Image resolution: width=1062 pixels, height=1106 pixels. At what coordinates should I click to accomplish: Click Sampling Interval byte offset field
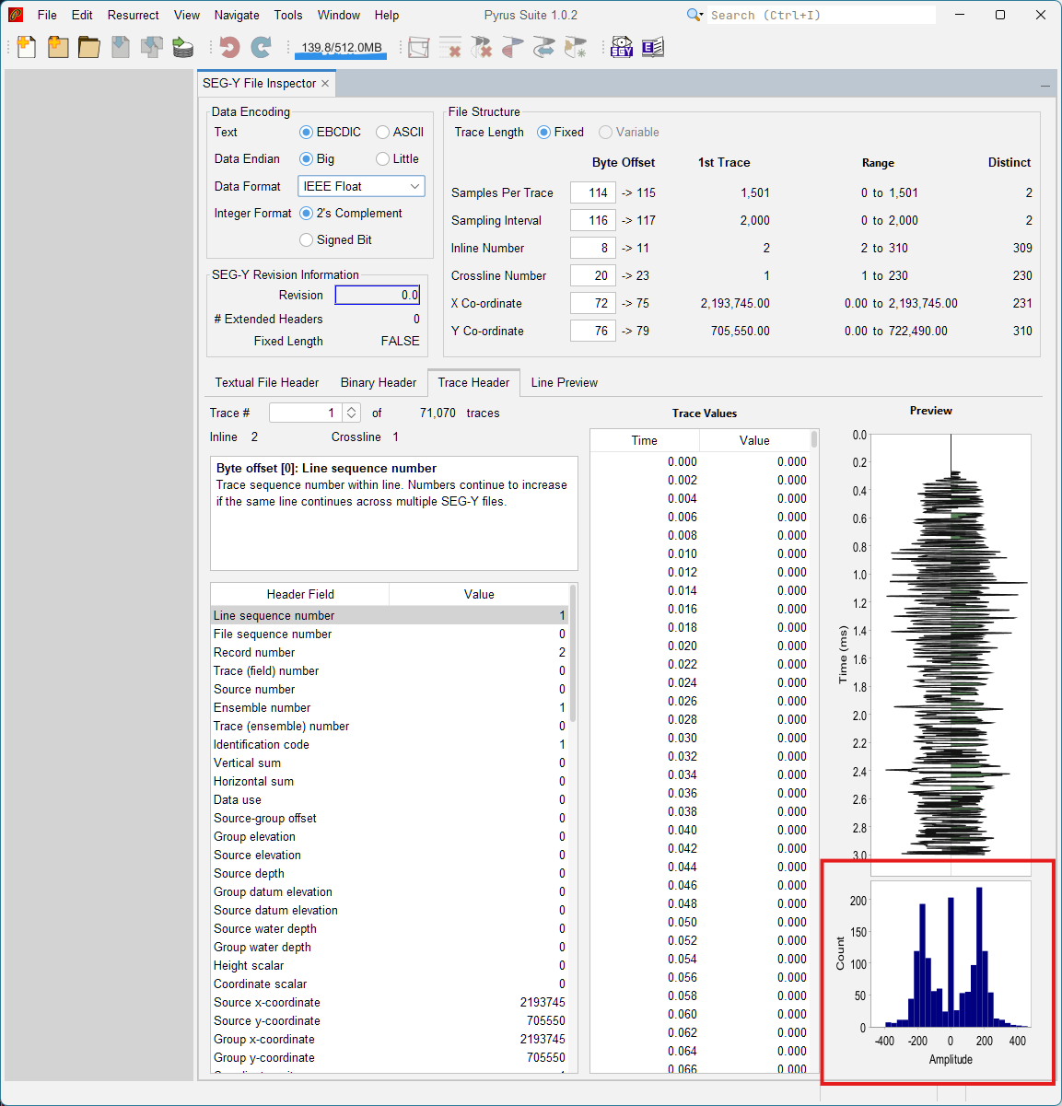(593, 220)
